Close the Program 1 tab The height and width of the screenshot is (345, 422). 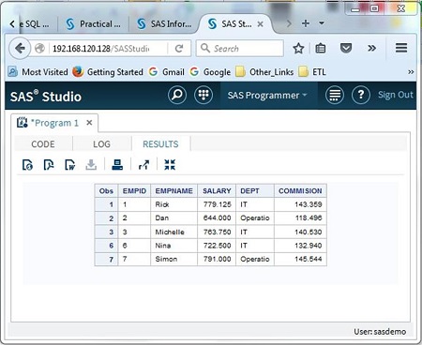pos(89,123)
